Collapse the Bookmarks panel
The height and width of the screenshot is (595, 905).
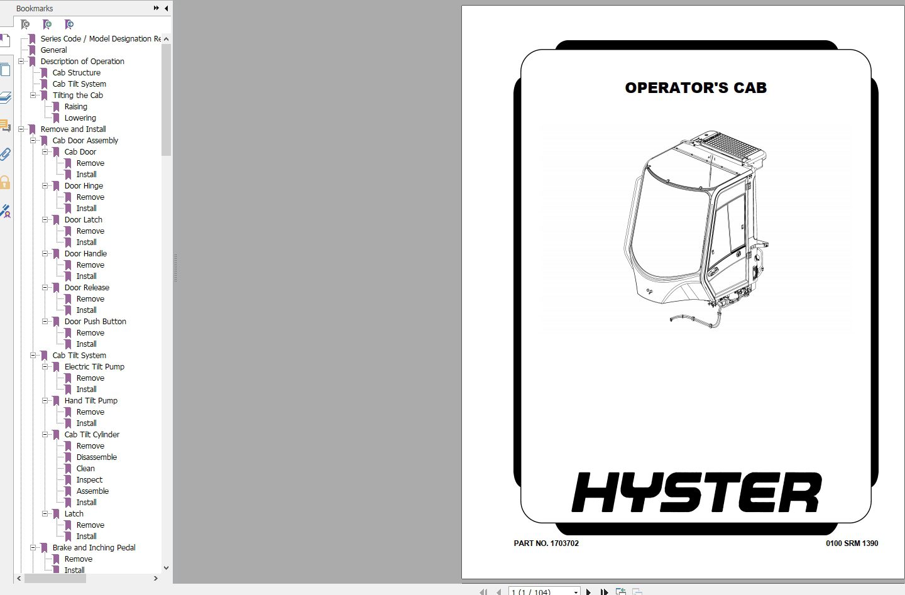tap(165, 8)
